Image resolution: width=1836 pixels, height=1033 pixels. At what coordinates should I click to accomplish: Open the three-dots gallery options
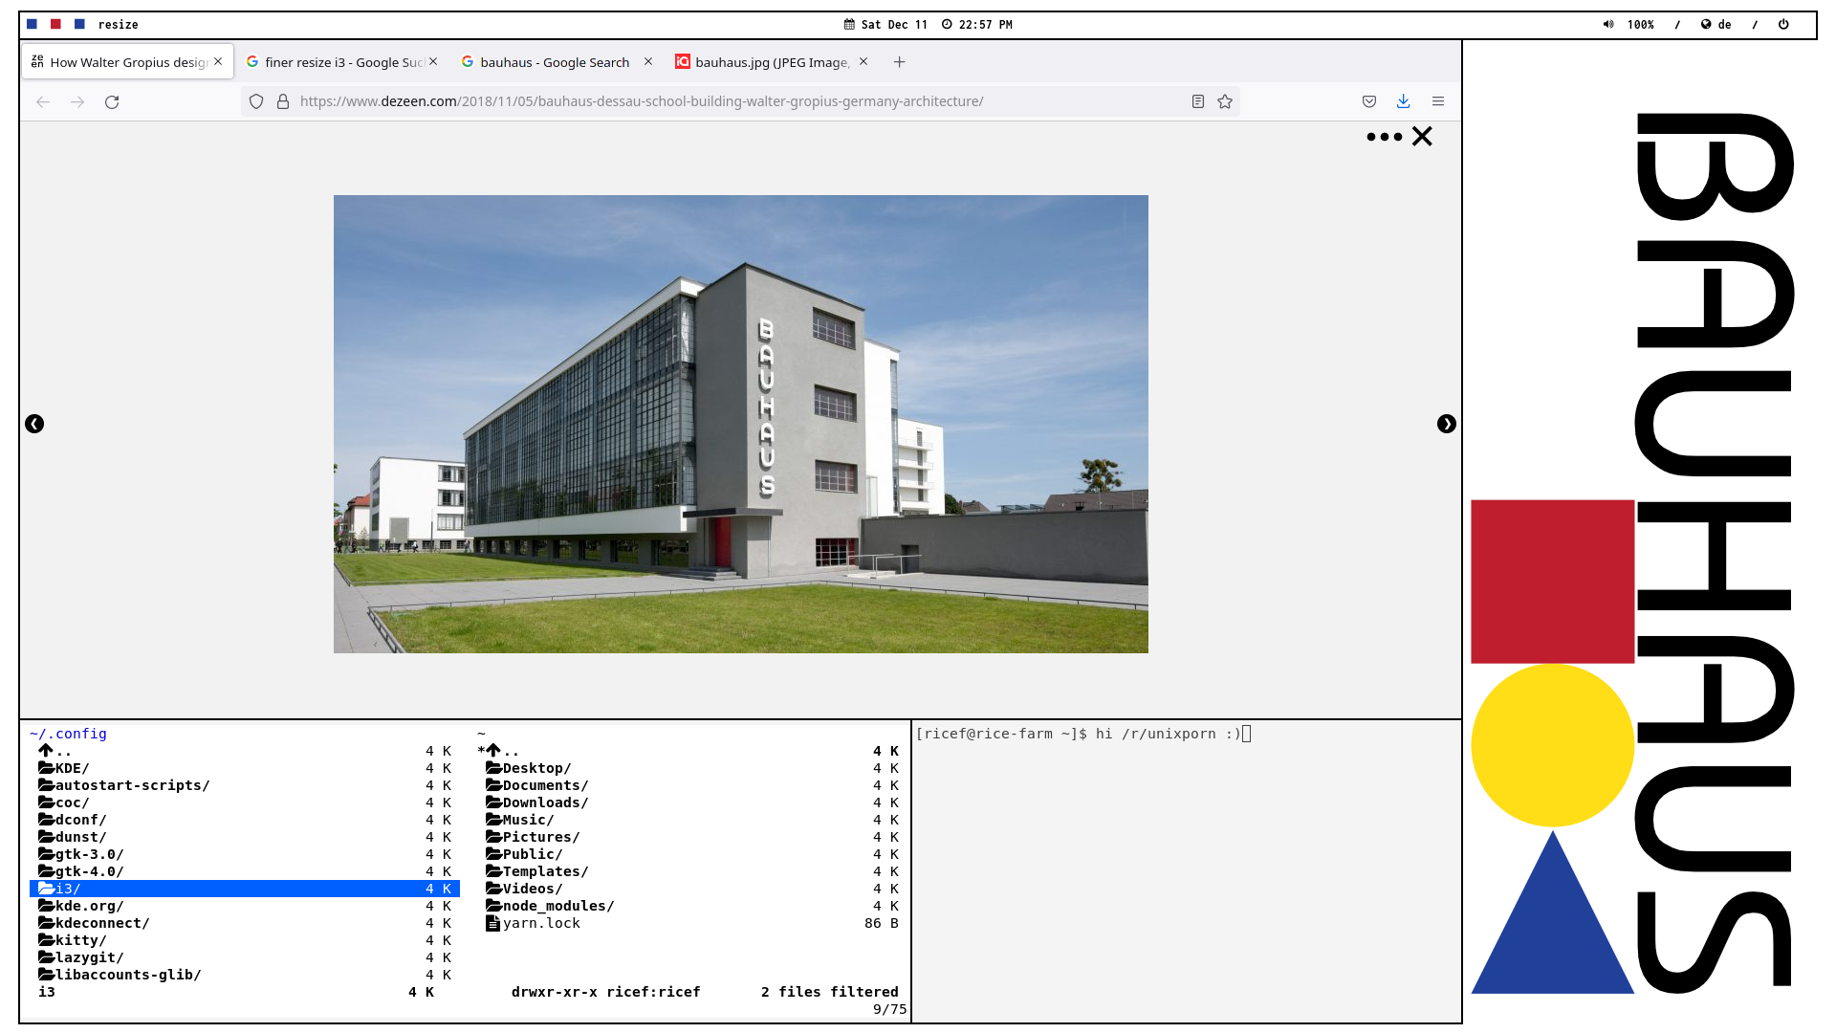coord(1384,137)
